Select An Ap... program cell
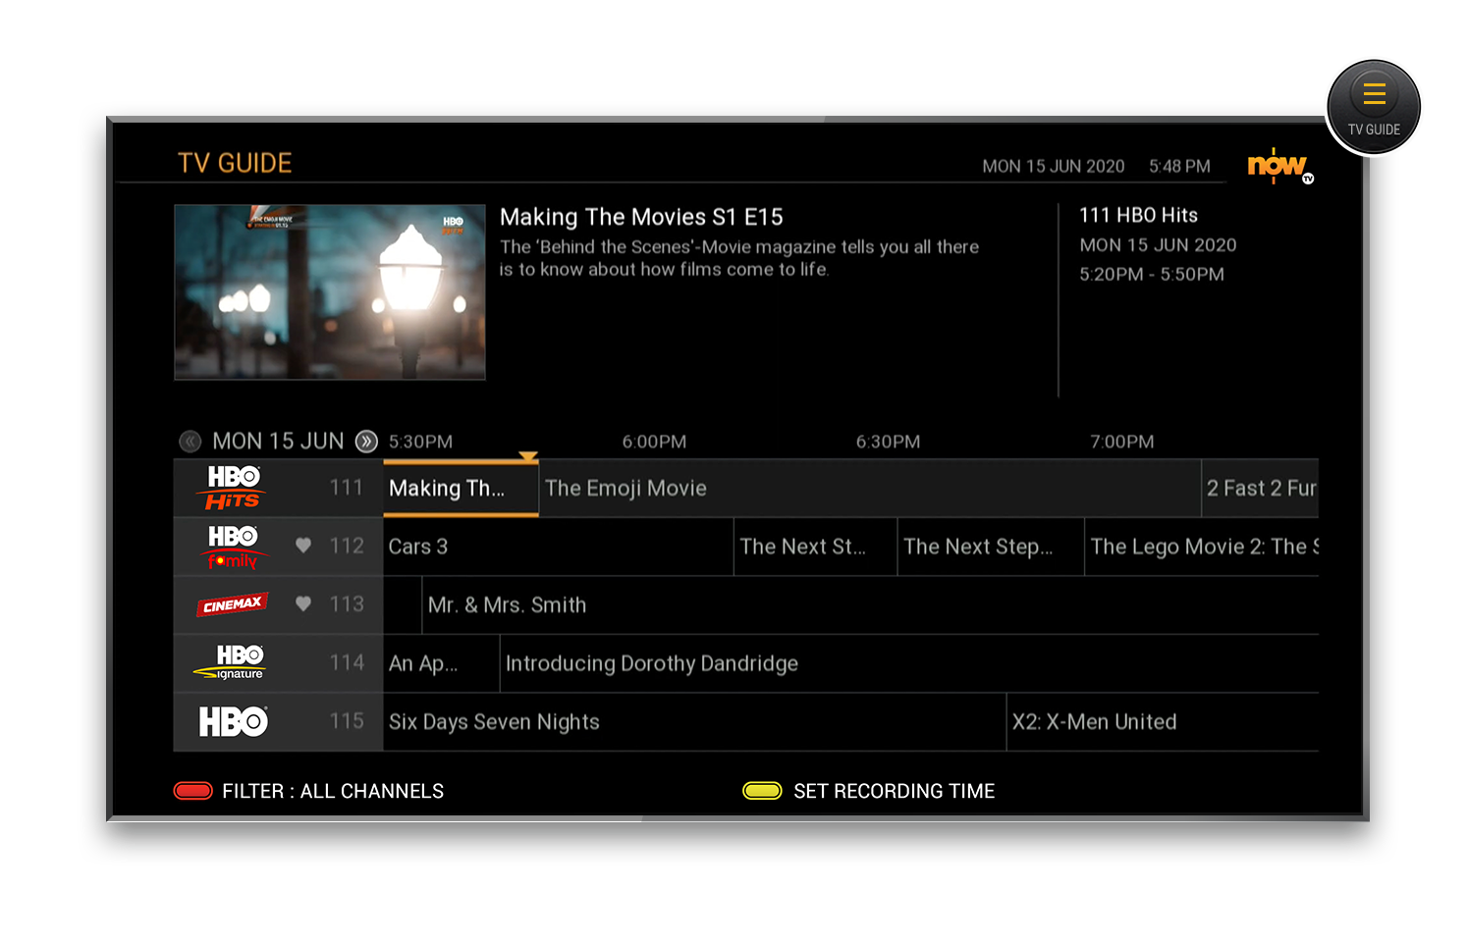Screen dimensions: 1467x941 tap(441, 663)
